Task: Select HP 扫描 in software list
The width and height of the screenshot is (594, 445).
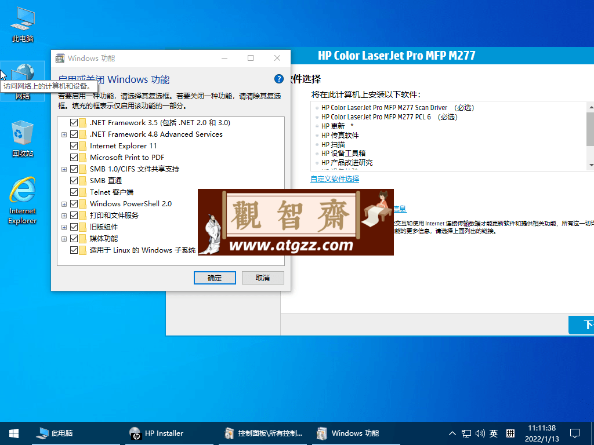Action: (333, 144)
